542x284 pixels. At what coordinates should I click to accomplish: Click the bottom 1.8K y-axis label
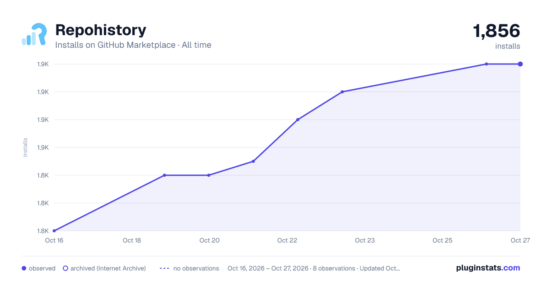tap(43, 231)
